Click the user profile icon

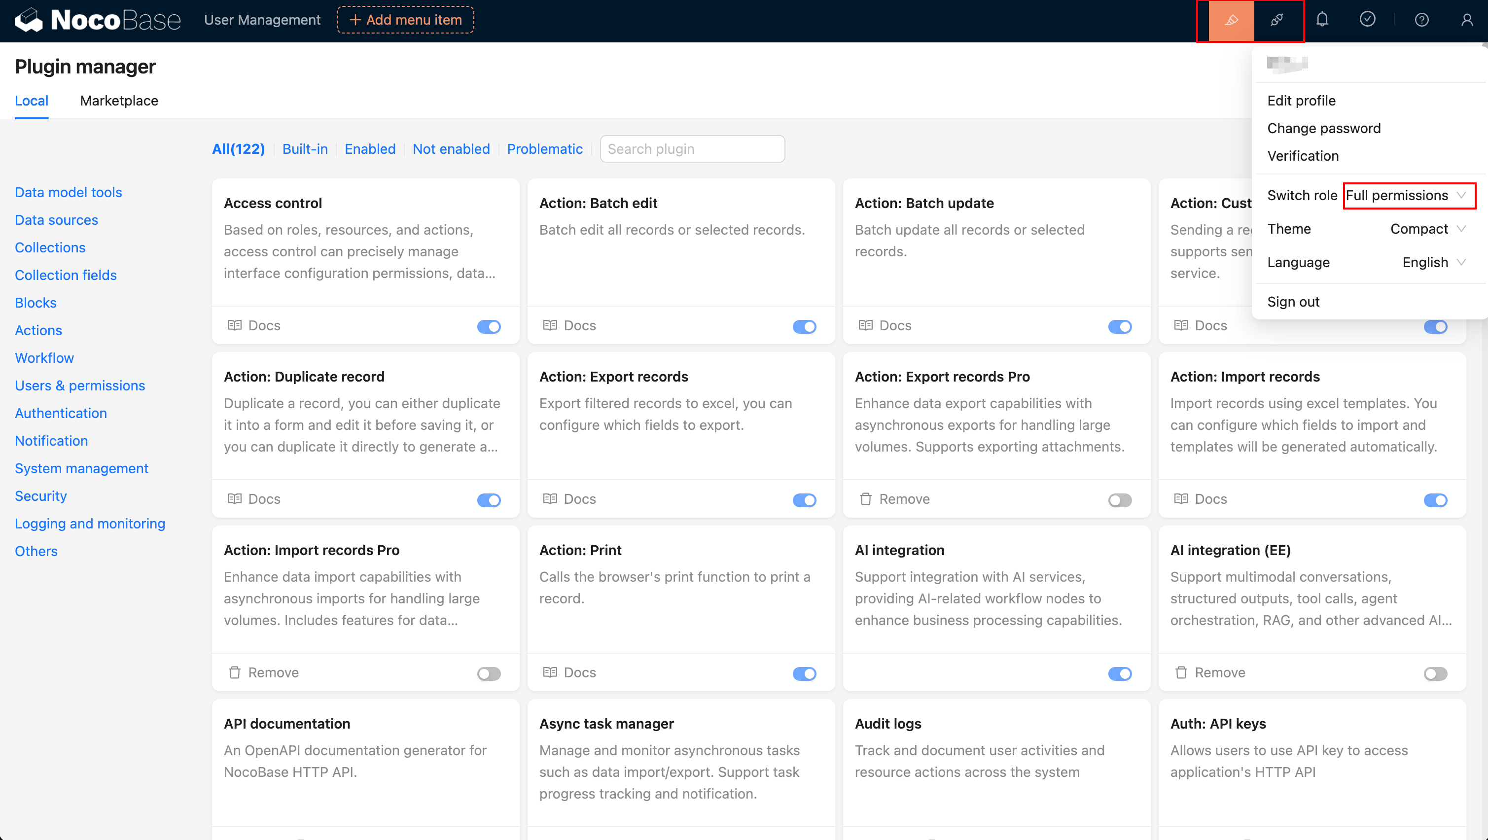point(1467,20)
